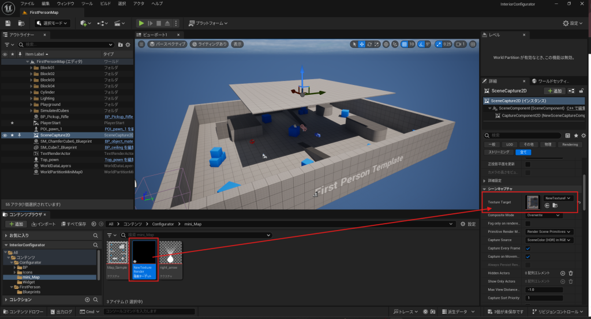Enable the Fog only on rendered checkbox
This screenshot has height=319, width=591.
[x=528, y=223]
